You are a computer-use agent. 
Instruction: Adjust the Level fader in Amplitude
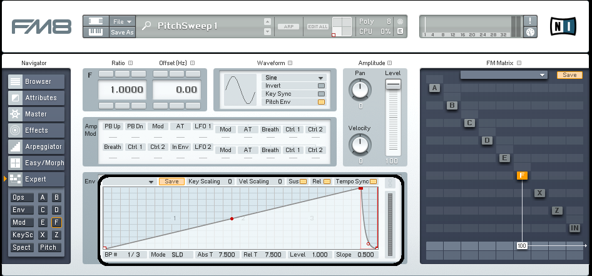[x=393, y=84]
